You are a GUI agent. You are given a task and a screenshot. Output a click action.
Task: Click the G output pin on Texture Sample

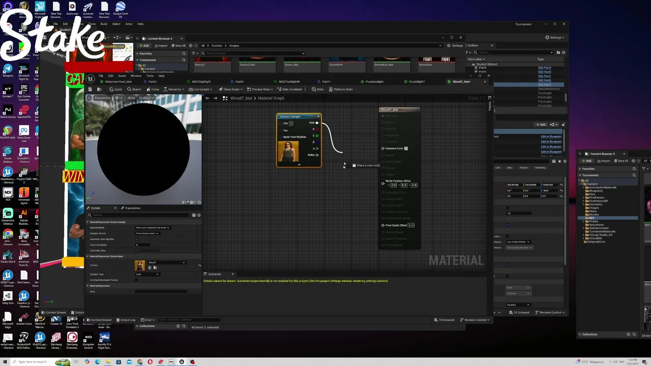click(x=317, y=136)
